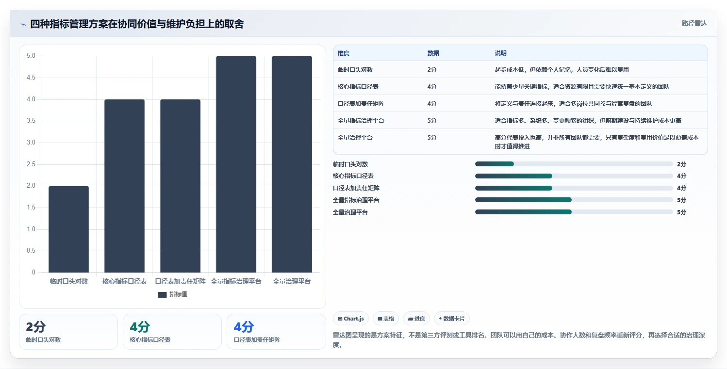Click the 5分 cell in the table's 全量治理平台 row
Image resolution: width=727 pixels, height=369 pixels.
tap(432, 137)
